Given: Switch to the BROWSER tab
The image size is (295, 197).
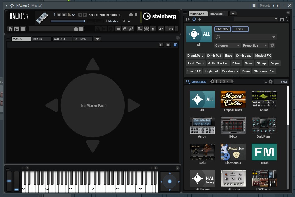Looking at the screenshot, I should tap(217, 13).
